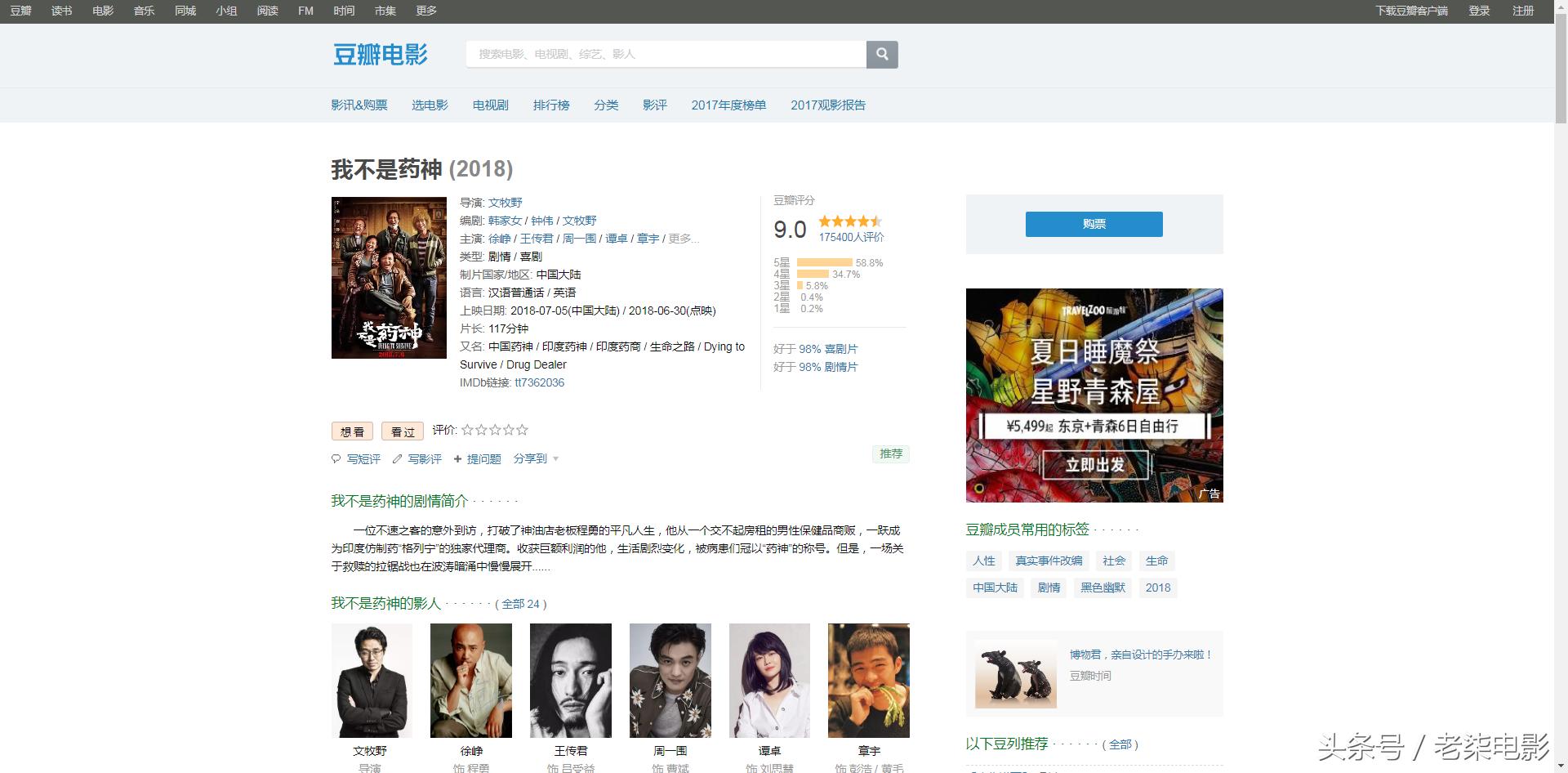
Task: Select the 排行榜 navigation tab
Action: [x=551, y=105]
